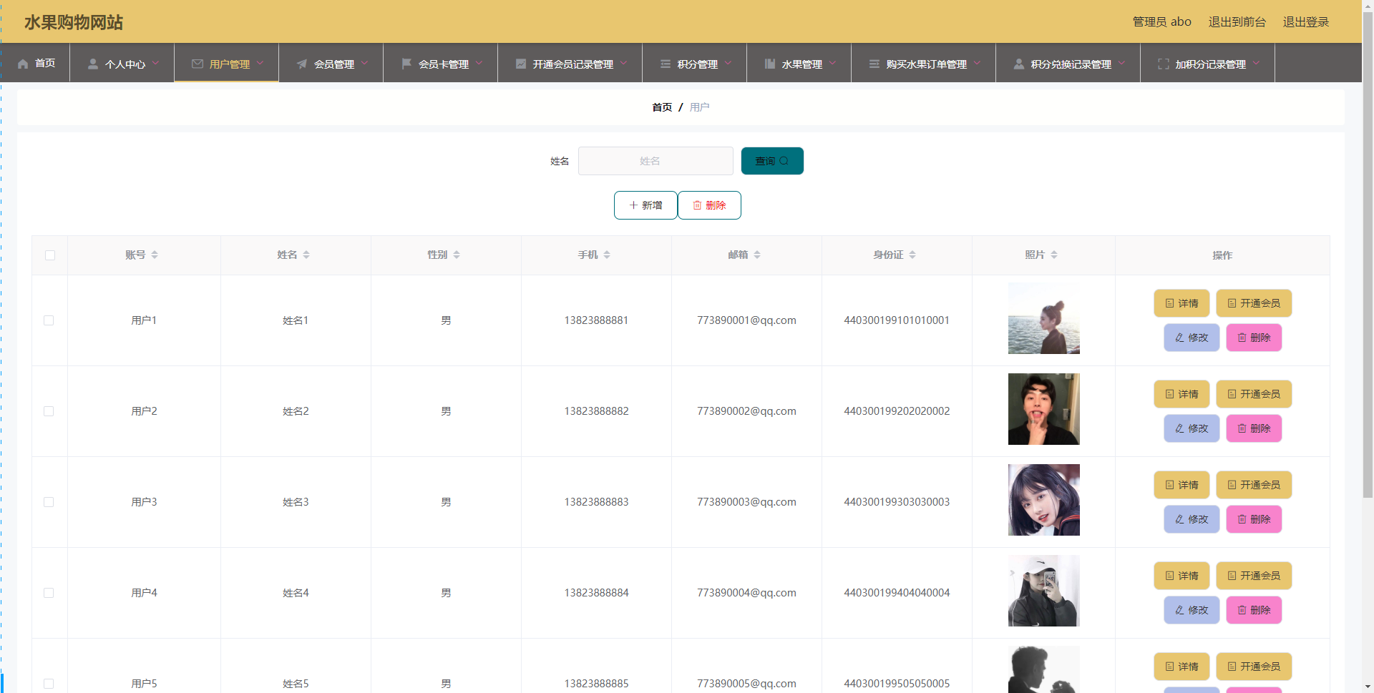Expand the 积分管理 dropdown chevron
Image resolution: width=1374 pixels, height=693 pixels.
pos(728,63)
